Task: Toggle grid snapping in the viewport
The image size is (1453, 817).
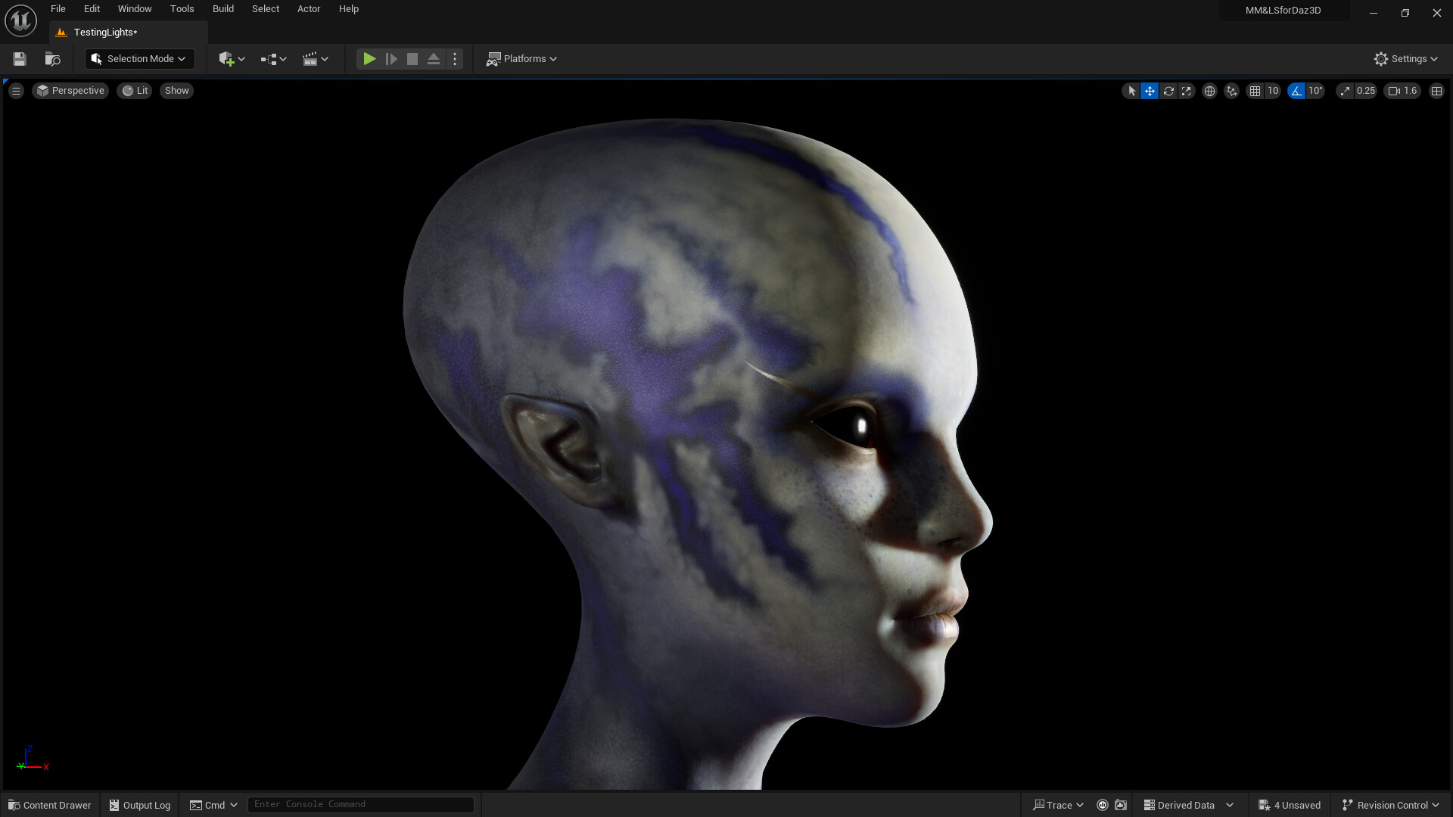Action: point(1253,91)
